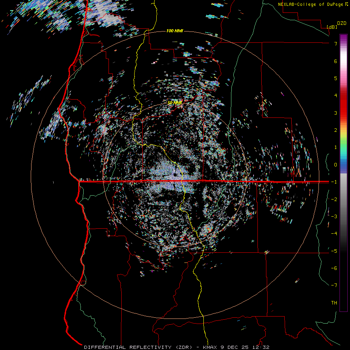
Task: Click the -2 value on color scale
Action: coord(334,199)
